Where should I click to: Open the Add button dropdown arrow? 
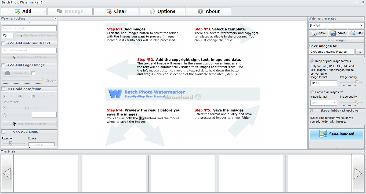coord(45,11)
